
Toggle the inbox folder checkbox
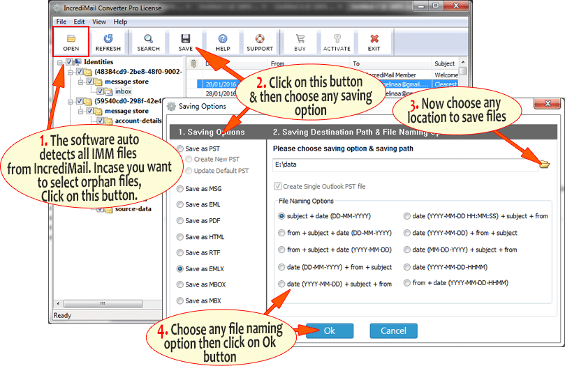pos(100,91)
